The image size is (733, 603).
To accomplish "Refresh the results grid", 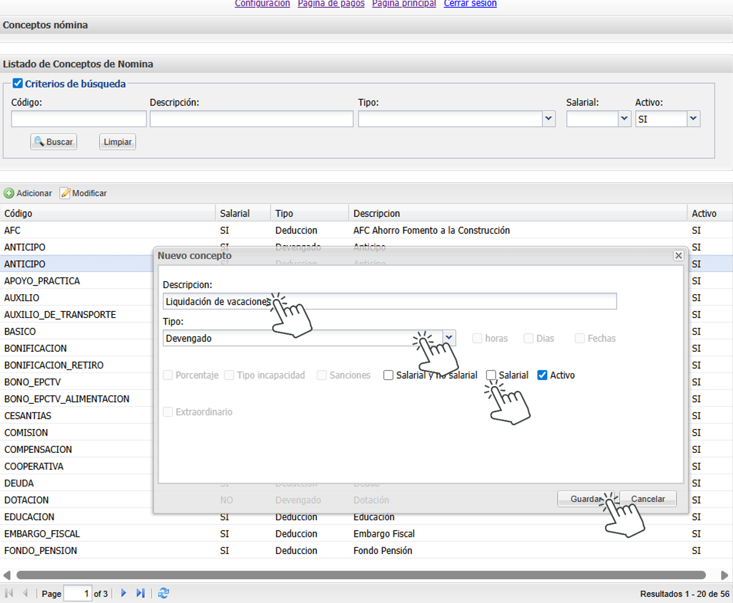I will point(163,593).
